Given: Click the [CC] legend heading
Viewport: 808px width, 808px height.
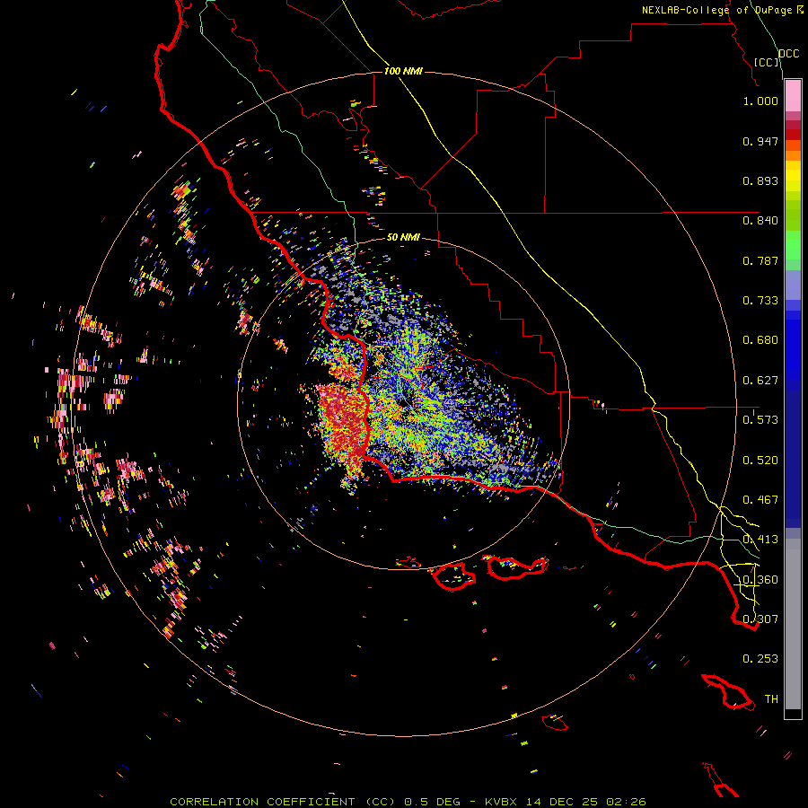Looking at the screenshot, I should point(767,62).
